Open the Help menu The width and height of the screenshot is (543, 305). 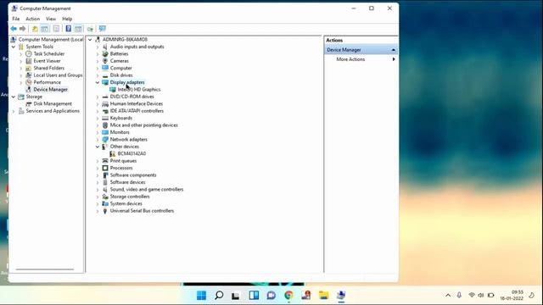point(67,19)
